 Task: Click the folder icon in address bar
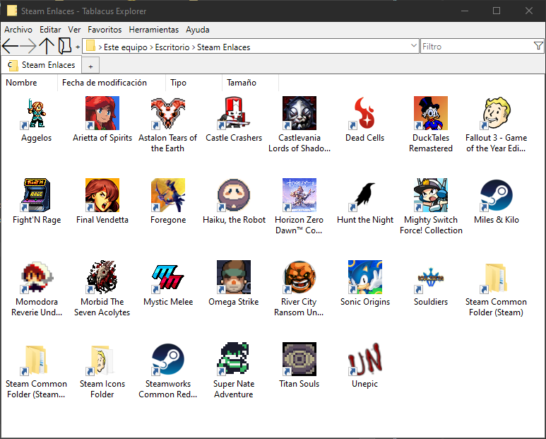90,46
